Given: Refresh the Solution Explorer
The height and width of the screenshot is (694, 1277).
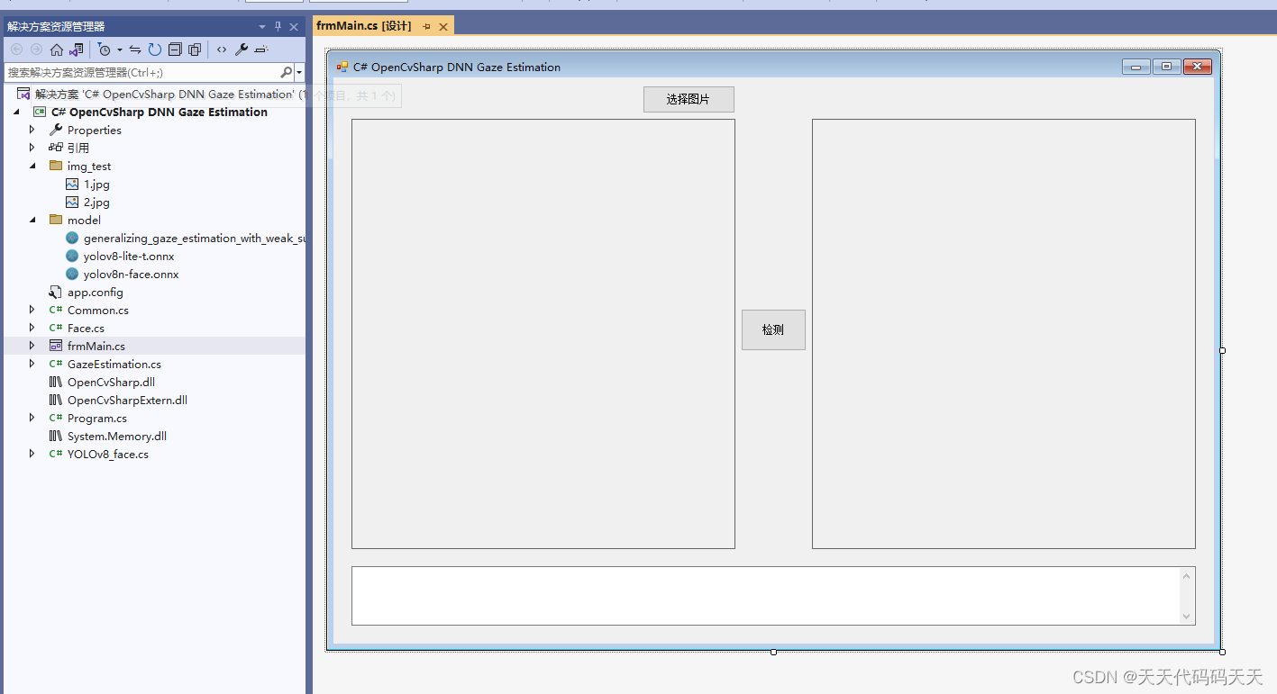Looking at the screenshot, I should (154, 50).
